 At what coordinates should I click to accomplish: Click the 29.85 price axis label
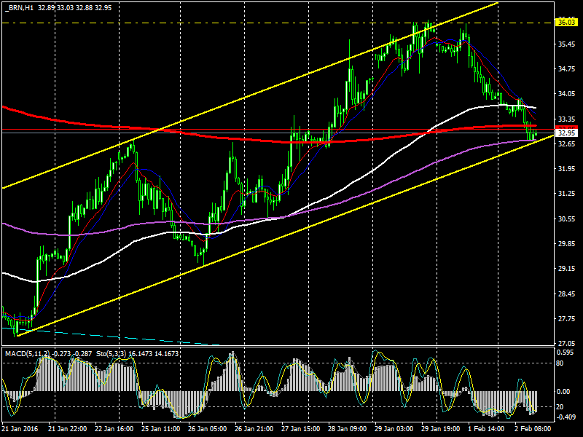(567, 244)
